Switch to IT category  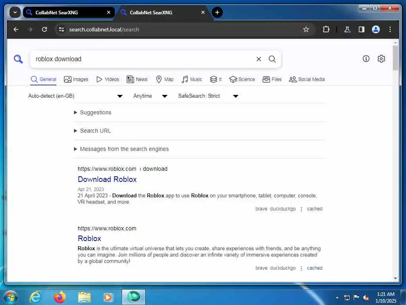[216, 79]
